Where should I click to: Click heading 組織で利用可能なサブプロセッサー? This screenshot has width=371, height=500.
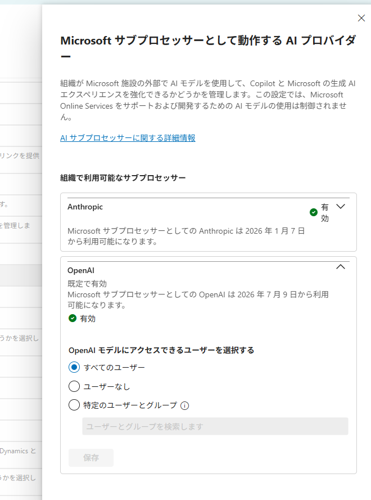[x=123, y=177]
